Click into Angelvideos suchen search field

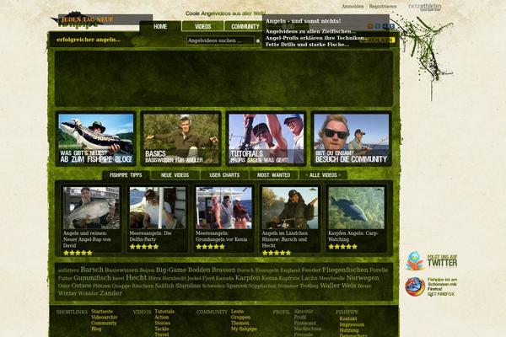(220, 40)
